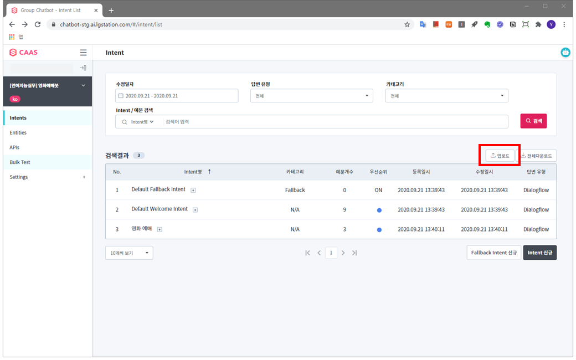Toggle the ON priority for Default Fallback Intent
The image size is (576, 360).
click(x=378, y=190)
